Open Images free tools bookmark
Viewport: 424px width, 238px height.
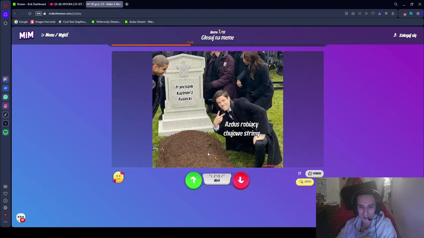(43, 22)
